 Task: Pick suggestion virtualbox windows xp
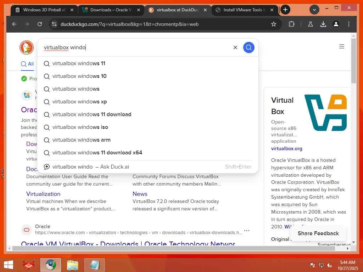tap(148, 102)
